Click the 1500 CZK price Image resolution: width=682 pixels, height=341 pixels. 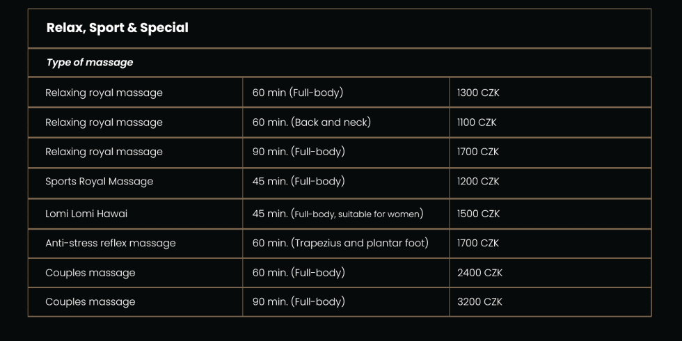coord(478,214)
